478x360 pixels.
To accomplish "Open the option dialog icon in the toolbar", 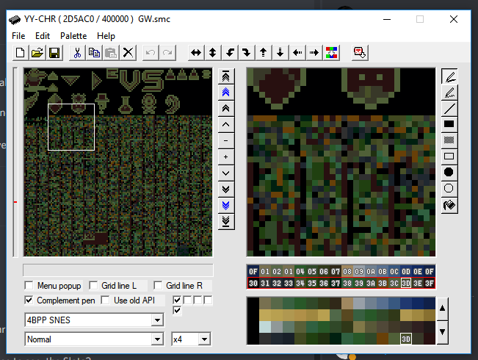I will click(x=360, y=53).
